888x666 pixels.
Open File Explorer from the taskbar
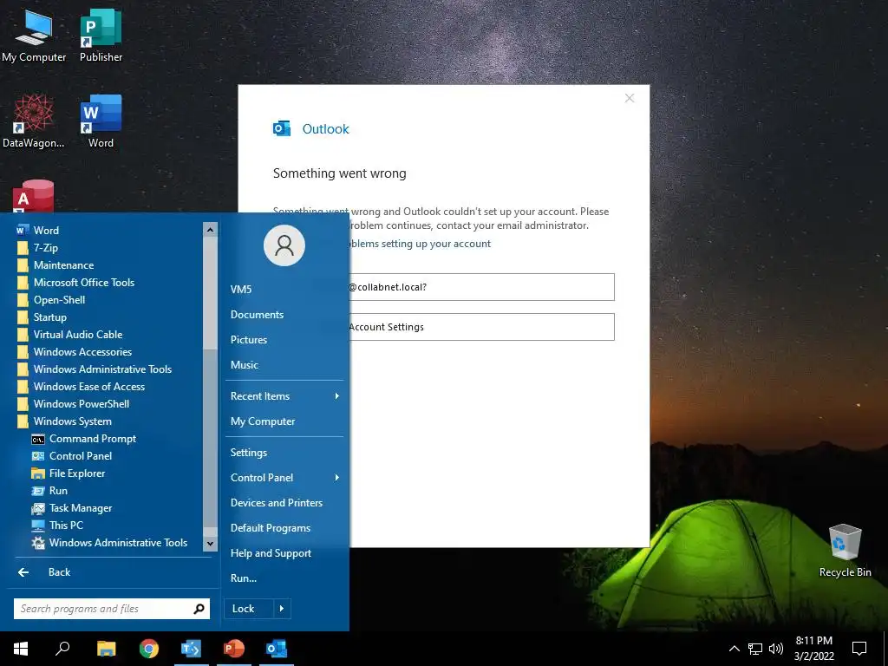(x=106, y=649)
